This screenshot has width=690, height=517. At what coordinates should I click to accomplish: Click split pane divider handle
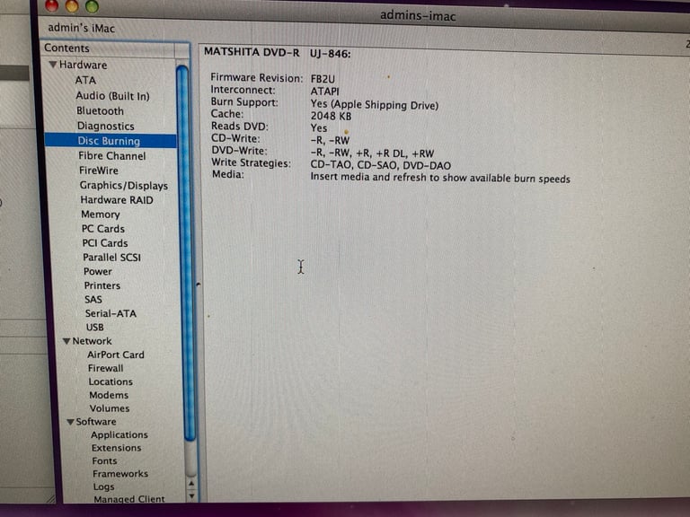click(198, 285)
